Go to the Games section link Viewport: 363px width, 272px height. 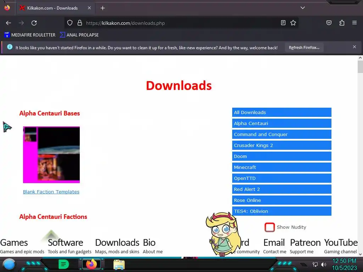click(x=22, y=246)
